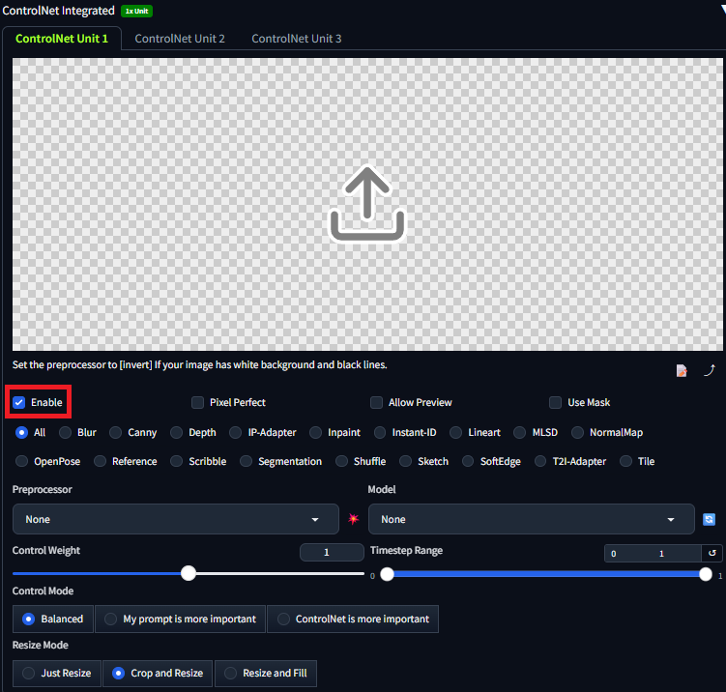The image size is (726, 692).
Task: Choose 'My prompt is more important' mode
Action: 180,619
